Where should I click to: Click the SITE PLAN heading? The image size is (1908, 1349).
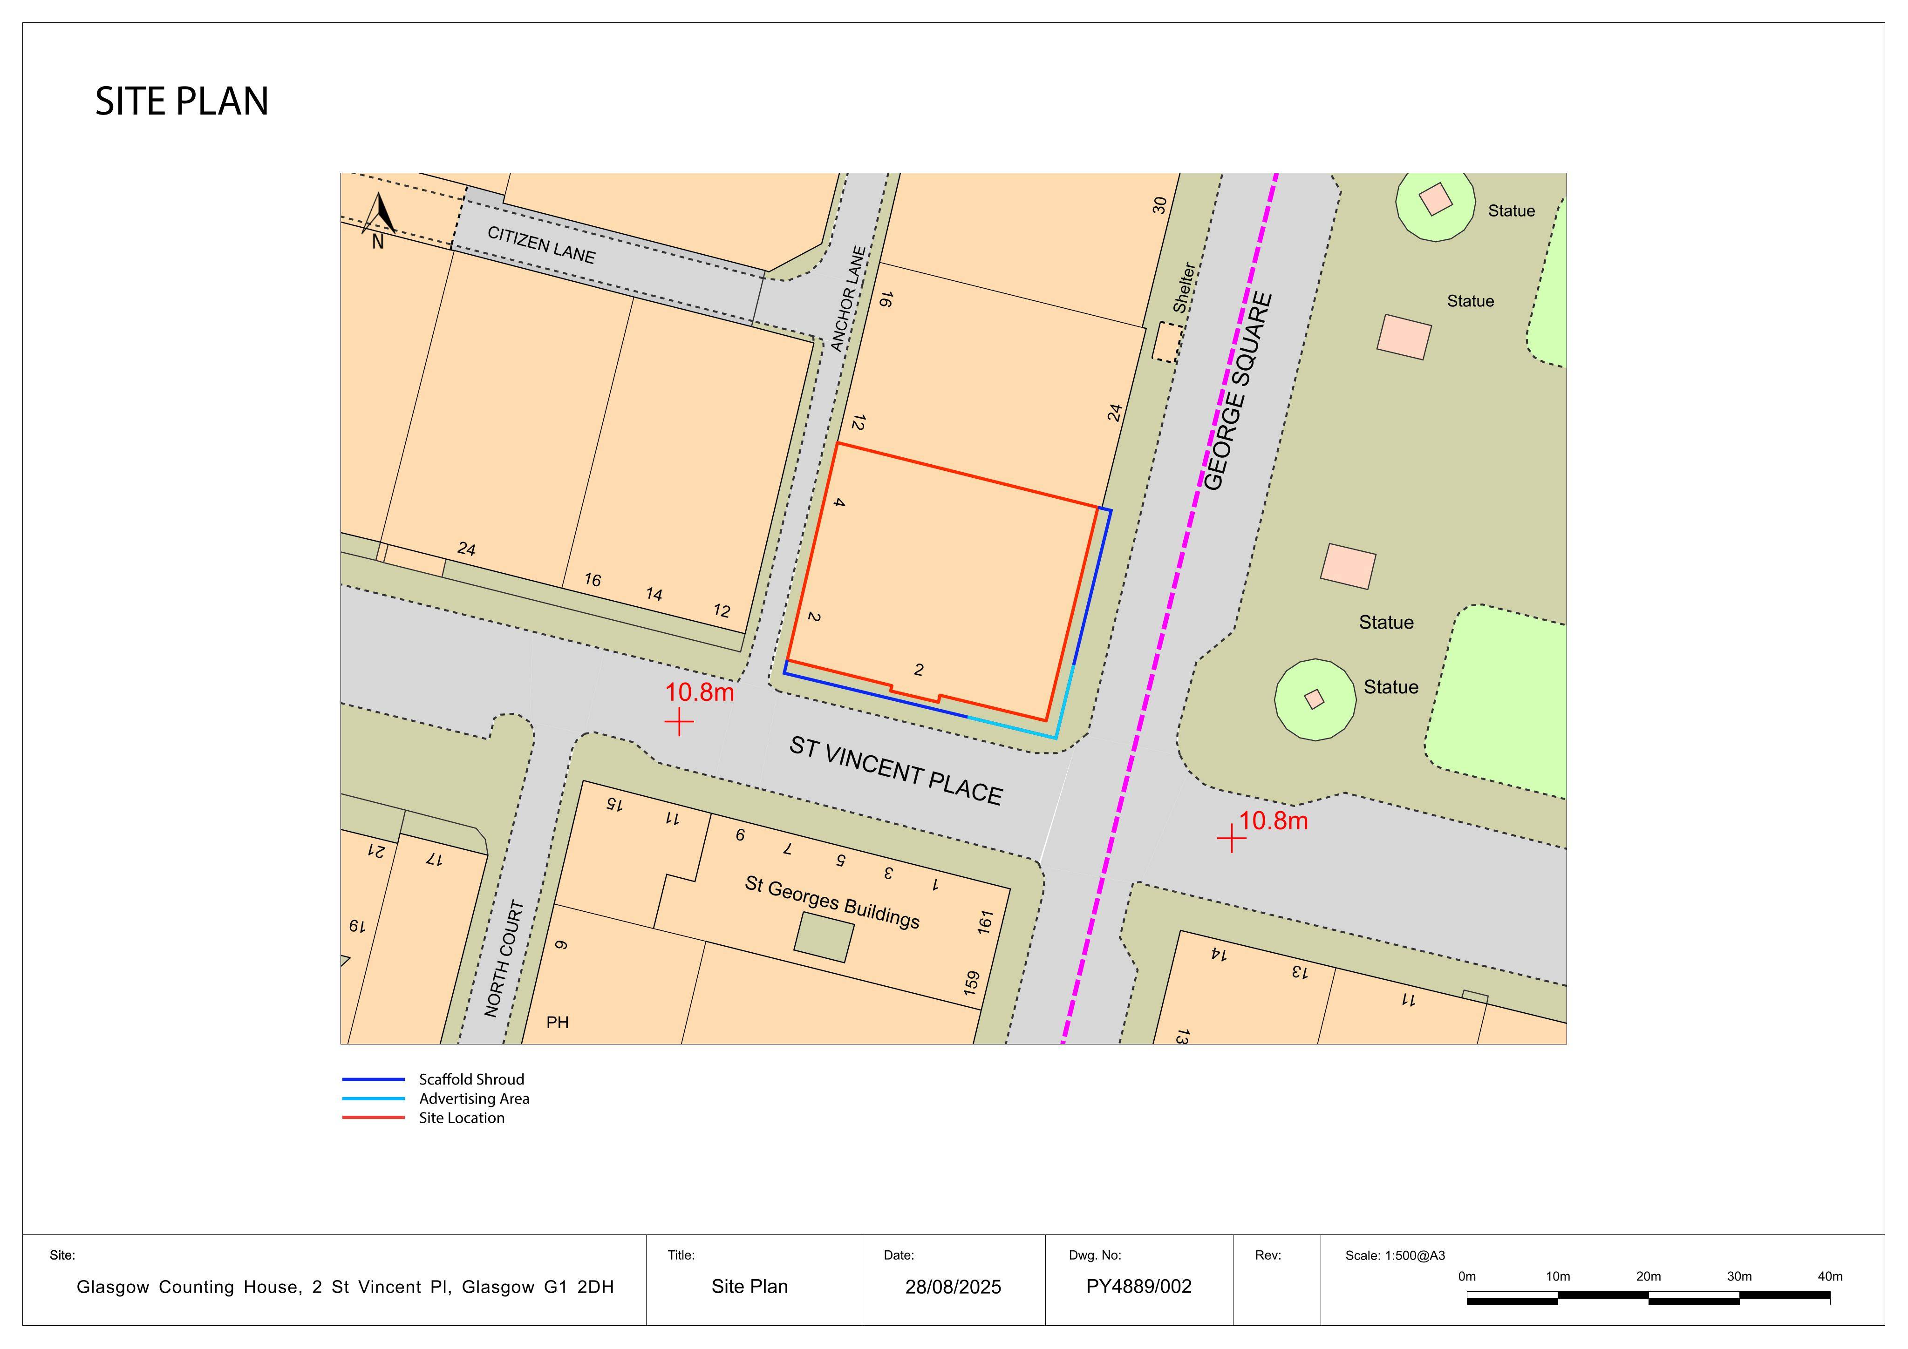(x=182, y=102)
